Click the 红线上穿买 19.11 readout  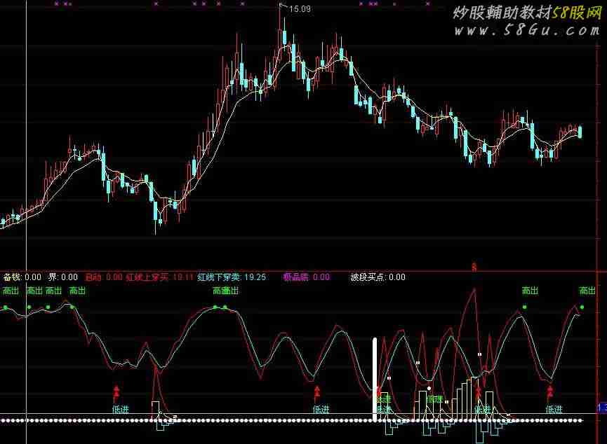click(x=159, y=277)
